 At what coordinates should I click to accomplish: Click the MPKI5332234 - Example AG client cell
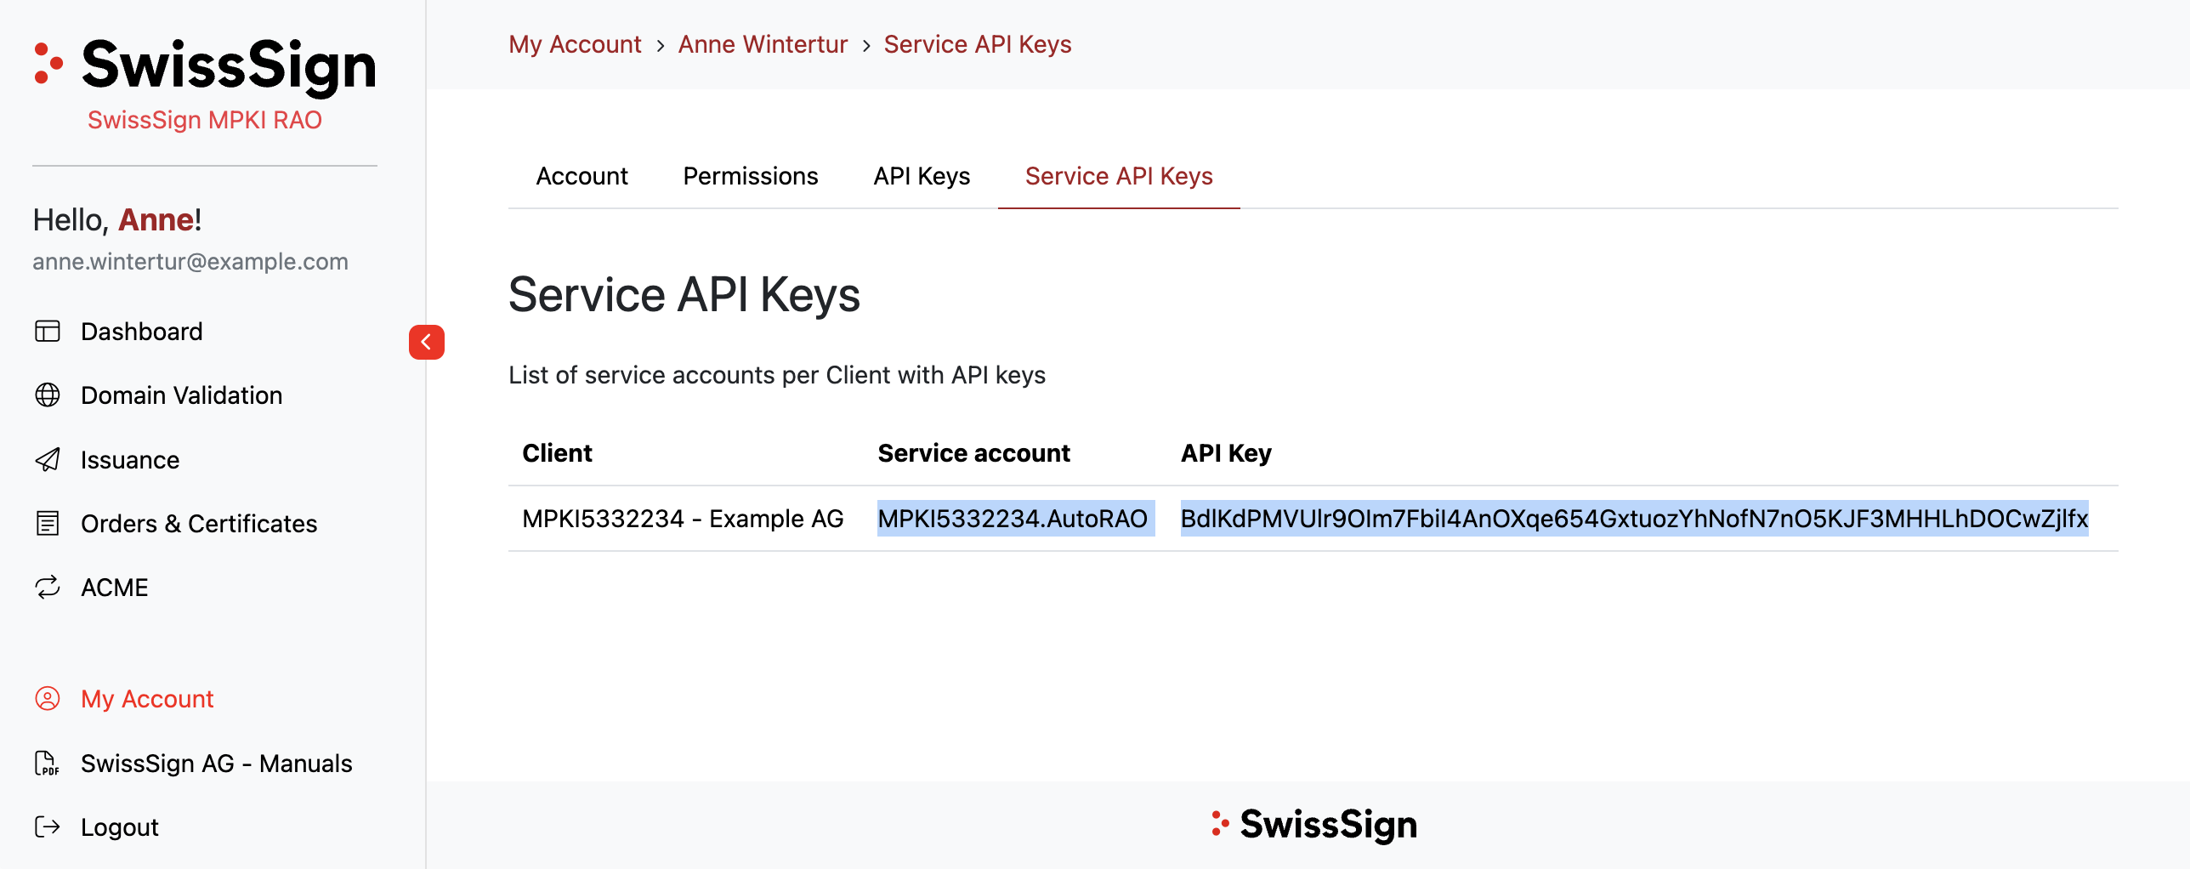tap(683, 518)
